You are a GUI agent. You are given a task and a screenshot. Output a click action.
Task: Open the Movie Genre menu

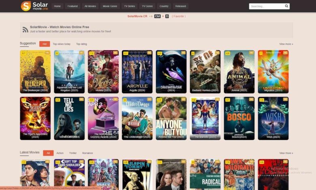coord(110,6)
